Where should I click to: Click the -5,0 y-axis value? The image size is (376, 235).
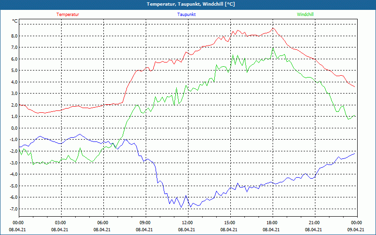pyautogui.click(x=14, y=186)
